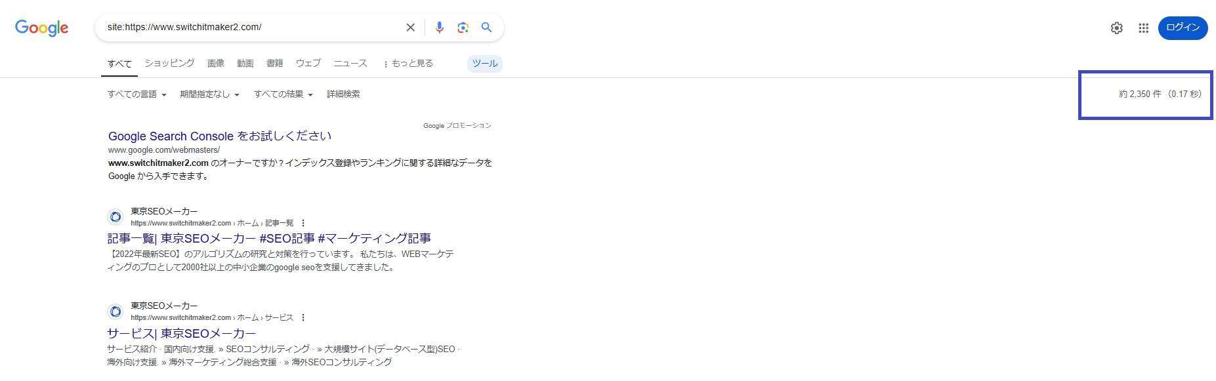Image resolution: width=1216 pixels, height=381 pixels.
Task: Click snippet starting サービス紹介
Action: point(283,355)
